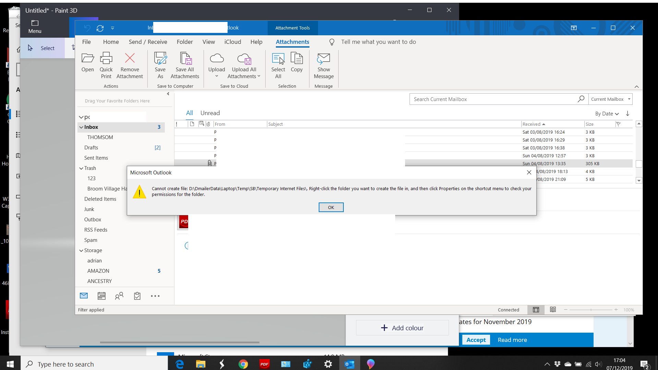Click the Quick Print icon
This screenshot has width=658, height=370.
[106, 59]
